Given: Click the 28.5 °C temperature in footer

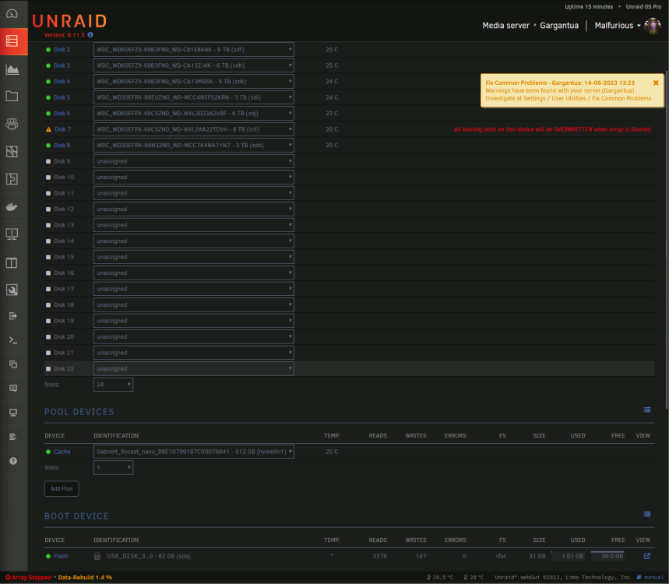Looking at the screenshot, I should click(x=440, y=577).
